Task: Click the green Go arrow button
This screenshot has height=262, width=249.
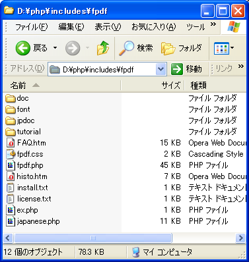Action: click(177, 69)
